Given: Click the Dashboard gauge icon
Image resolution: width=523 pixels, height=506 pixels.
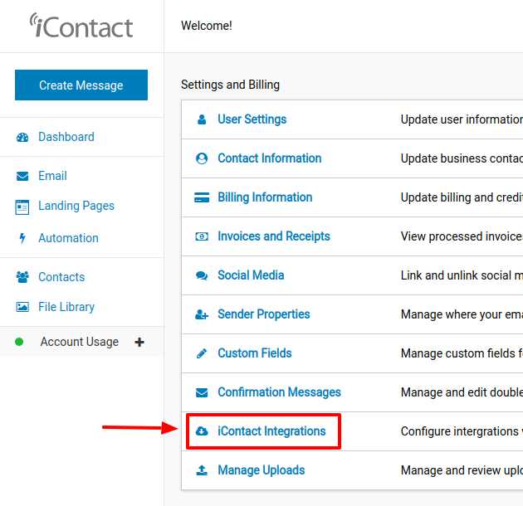Looking at the screenshot, I should (22, 137).
